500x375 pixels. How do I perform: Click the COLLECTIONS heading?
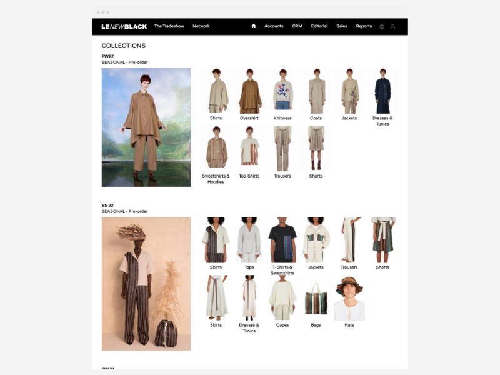[x=124, y=46]
